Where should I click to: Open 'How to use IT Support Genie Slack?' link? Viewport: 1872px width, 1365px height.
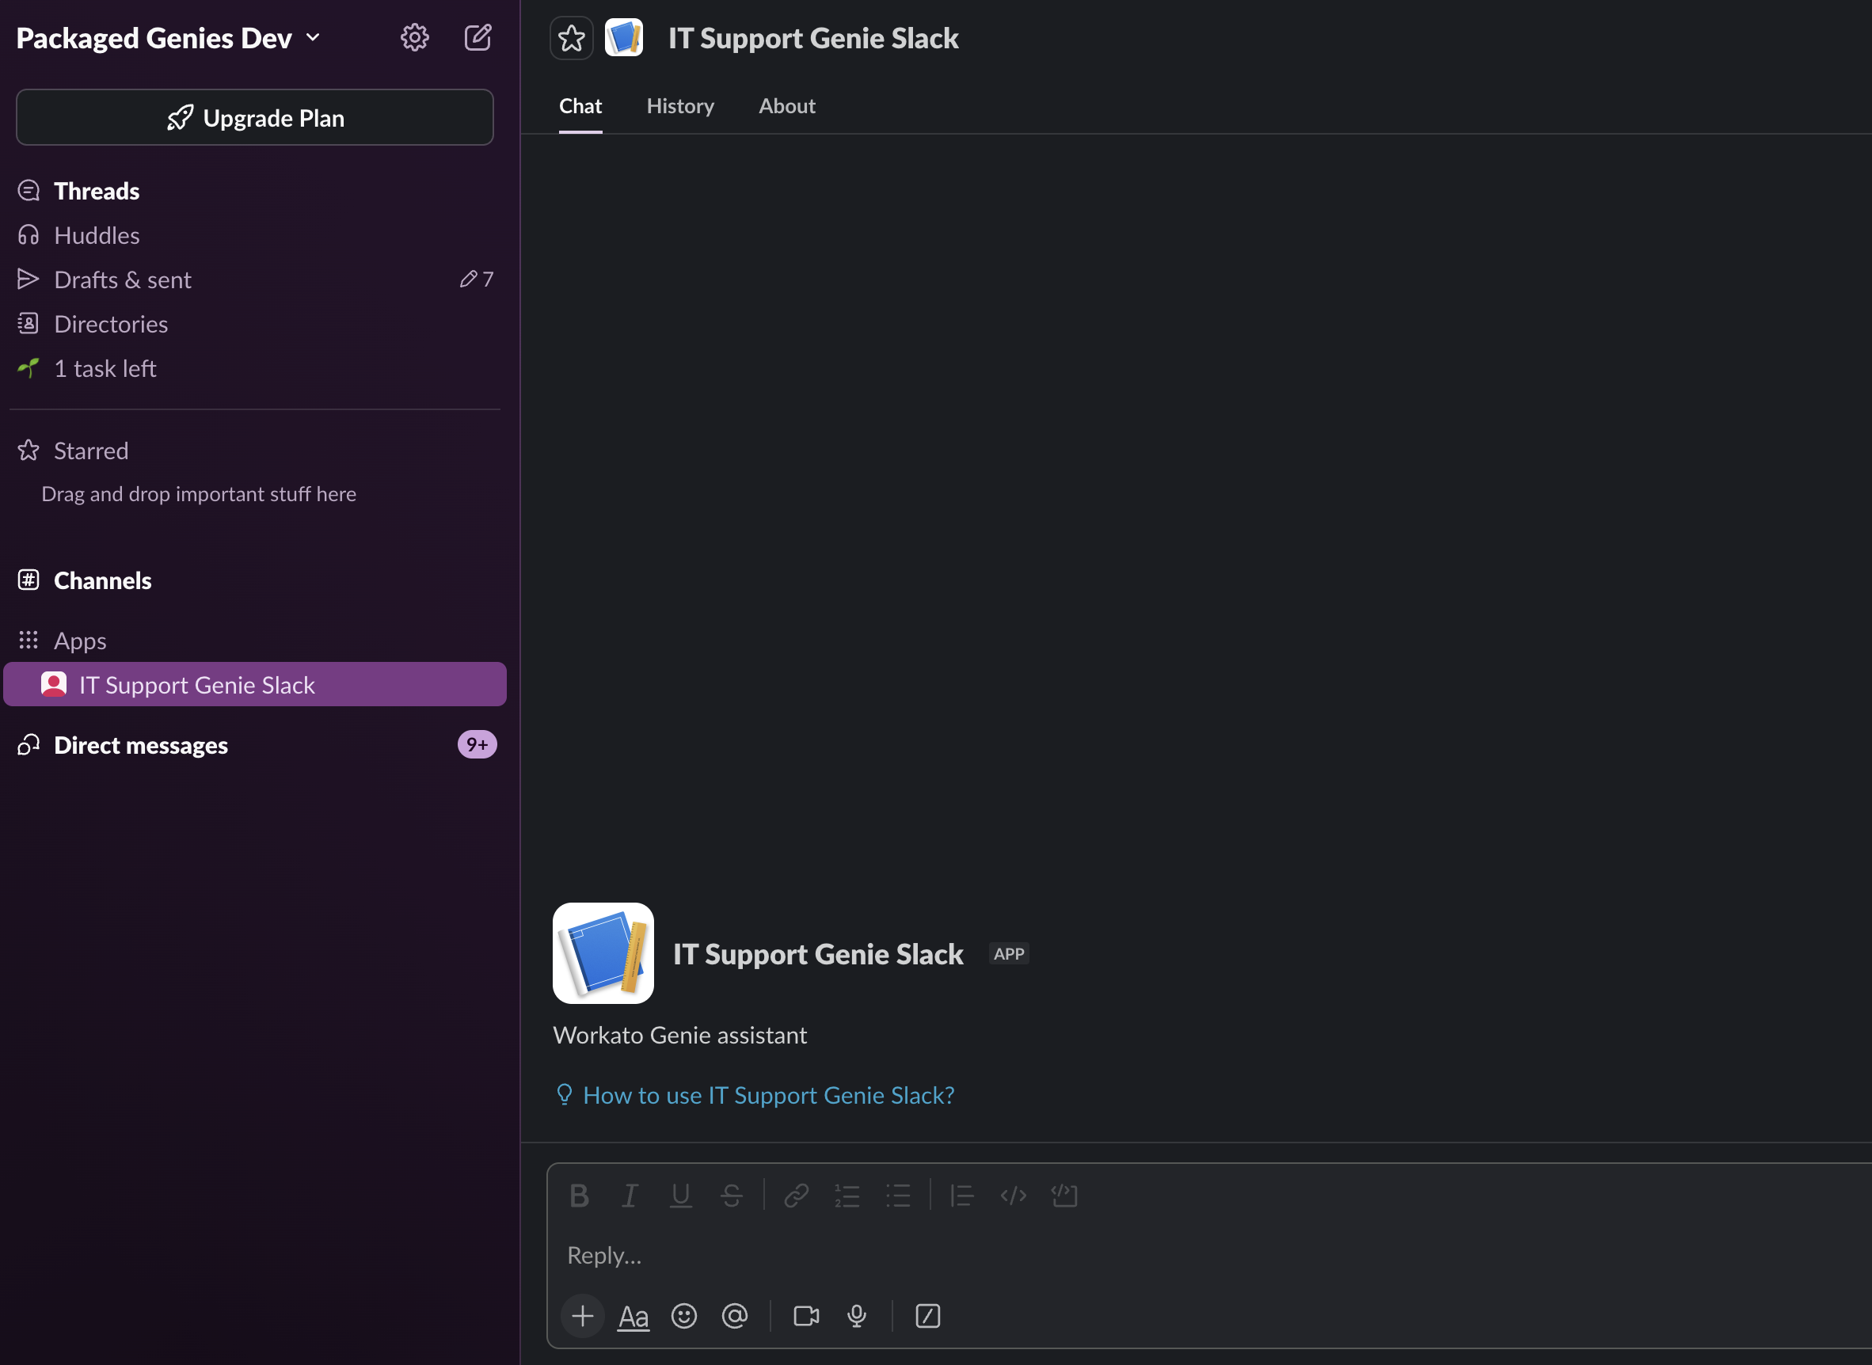coord(769,1095)
